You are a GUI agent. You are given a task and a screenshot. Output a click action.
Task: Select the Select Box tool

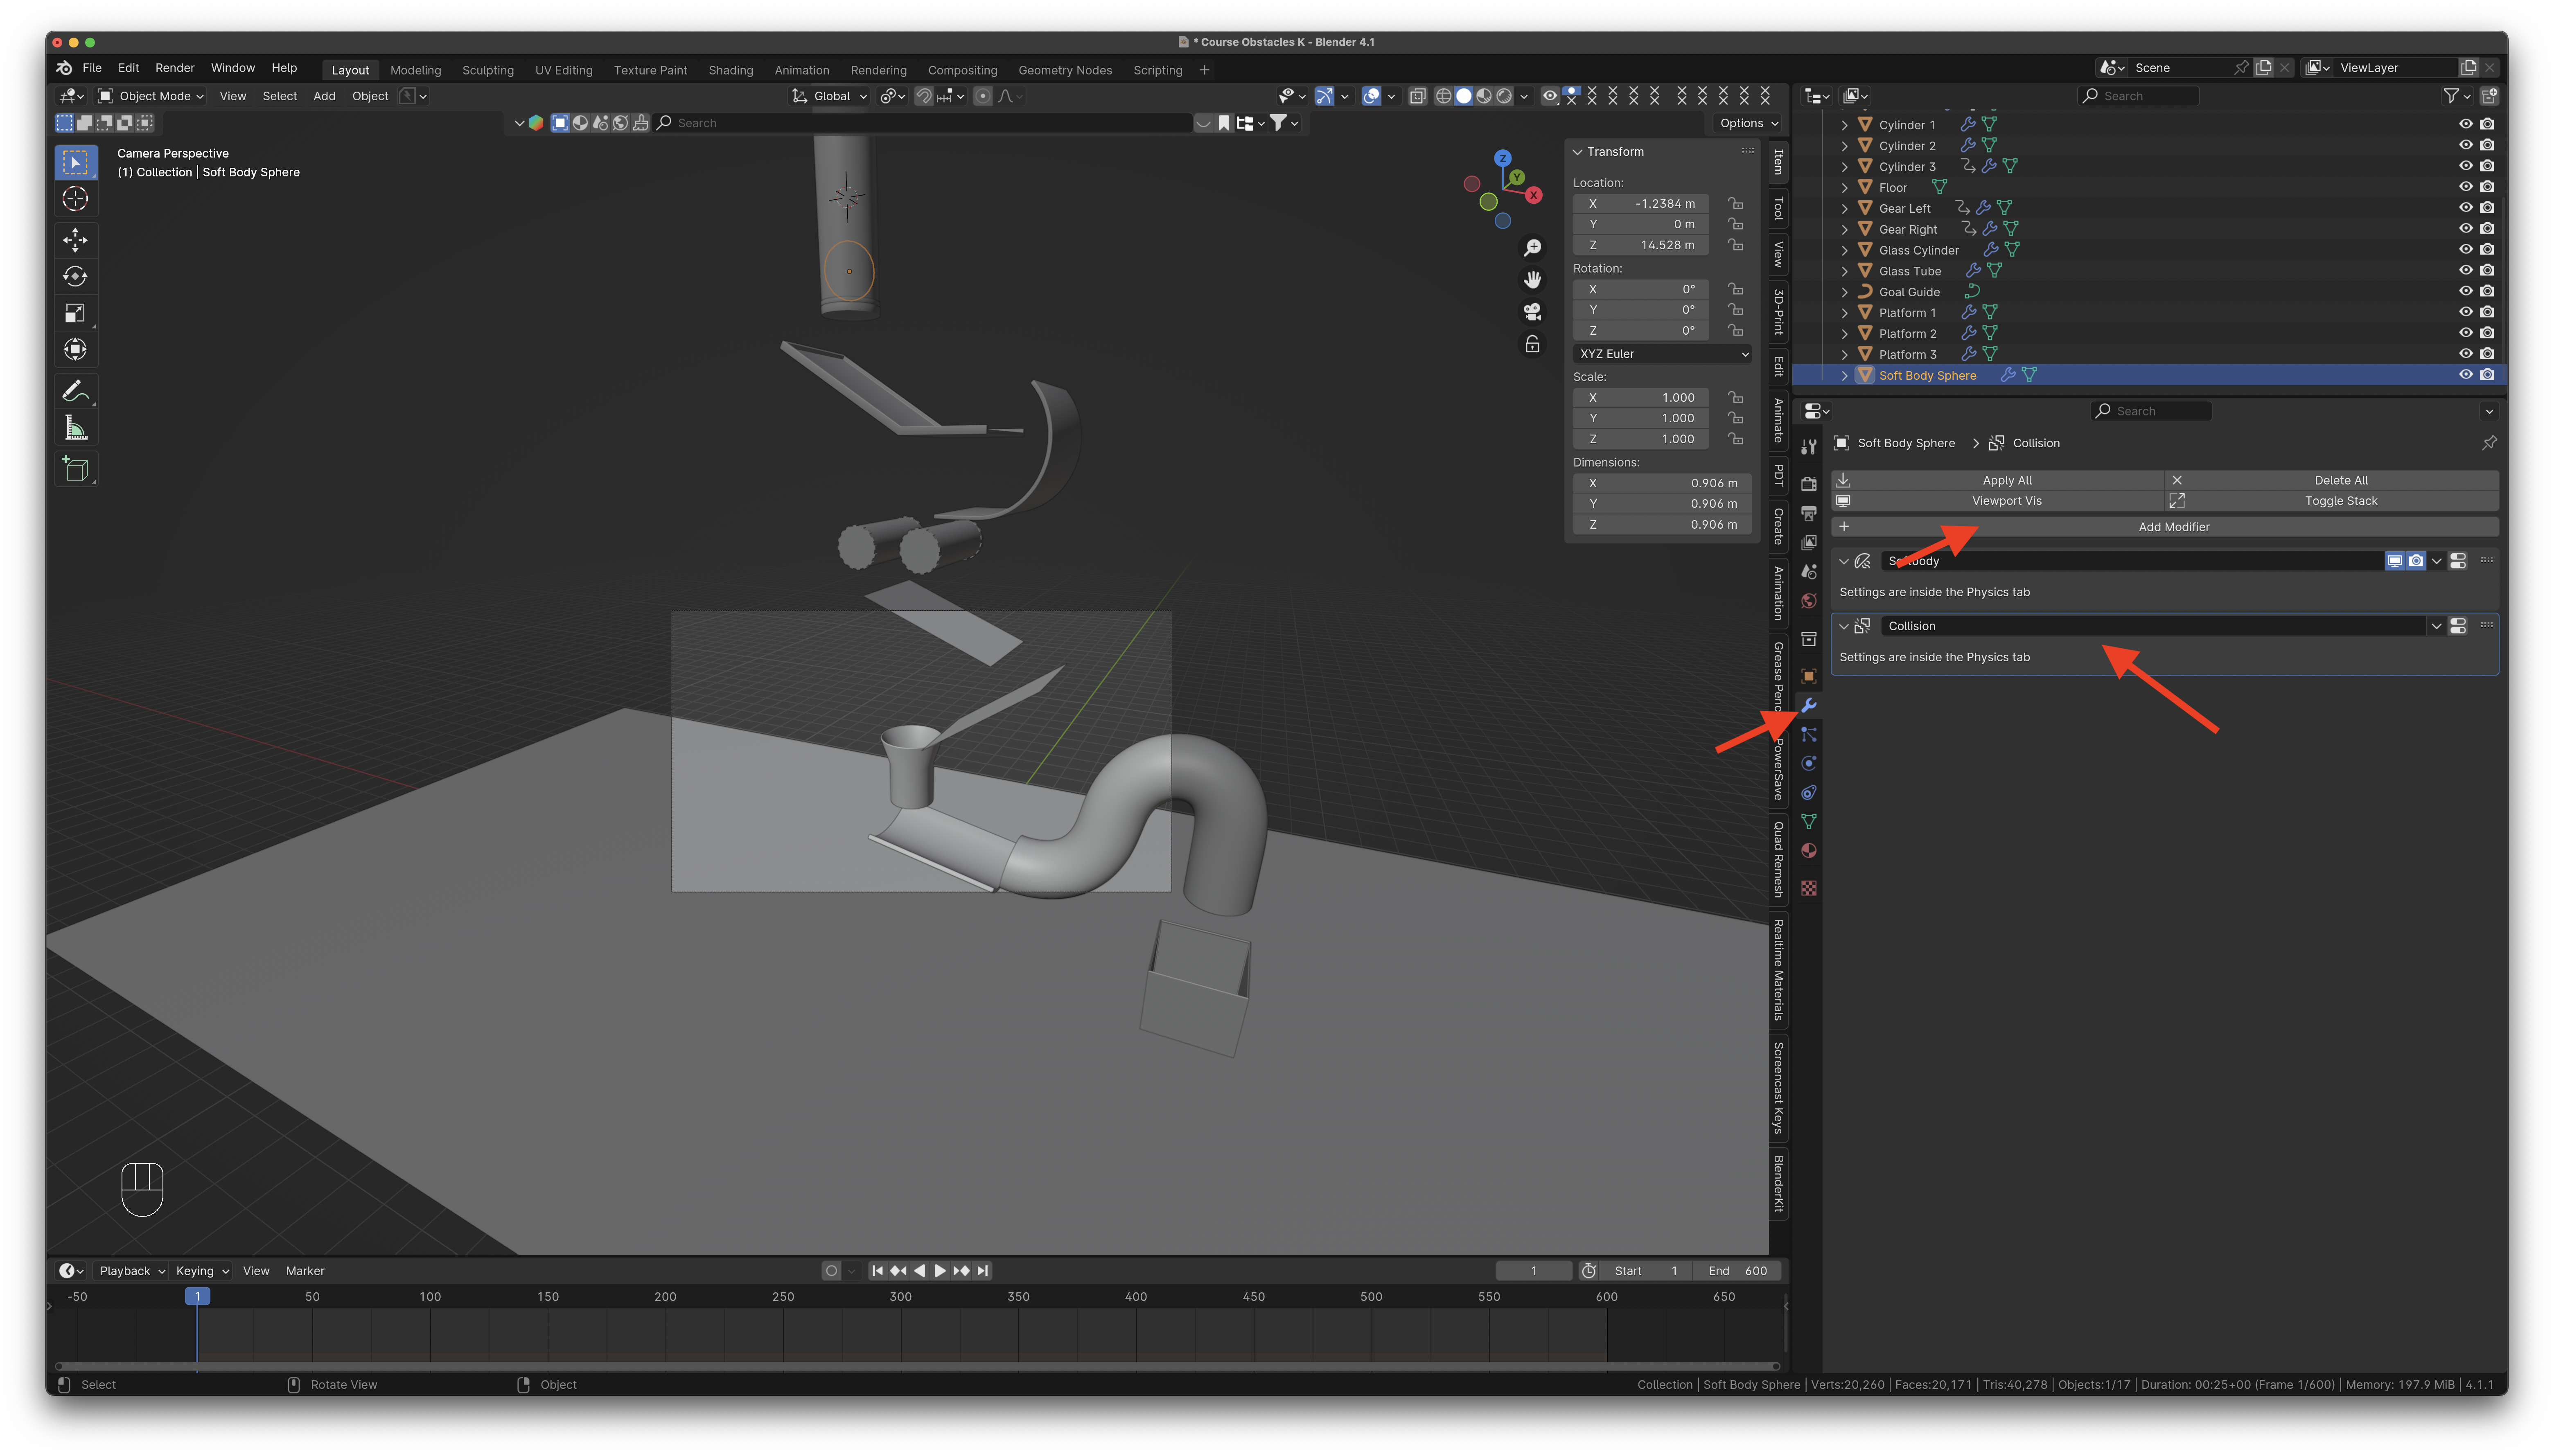pos(75,162)
